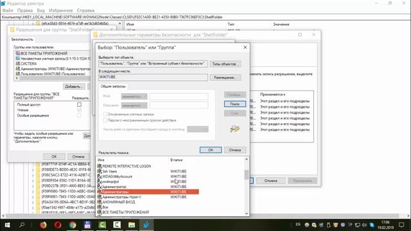Viewport: 411px width, 231px height.
Task: Open the days since last logon dropdown
Action: click(x=198, y=129)
